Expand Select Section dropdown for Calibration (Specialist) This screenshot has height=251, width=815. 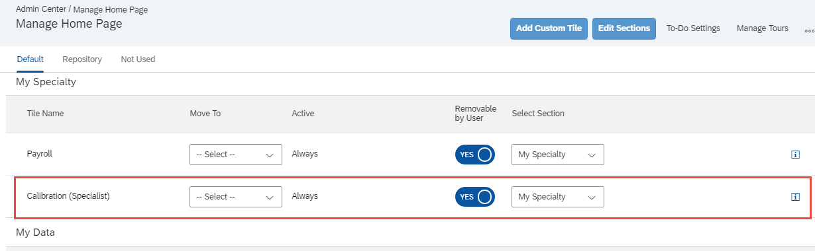(x=558, y=197)
